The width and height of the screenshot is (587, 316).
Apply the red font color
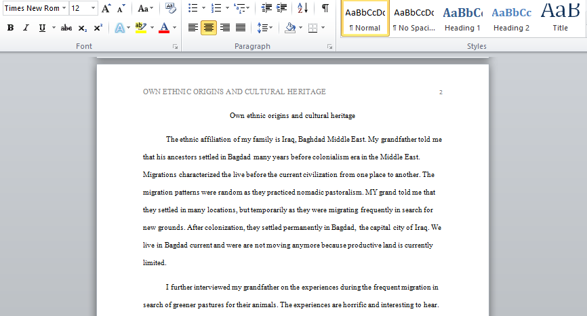pos(164,28)
